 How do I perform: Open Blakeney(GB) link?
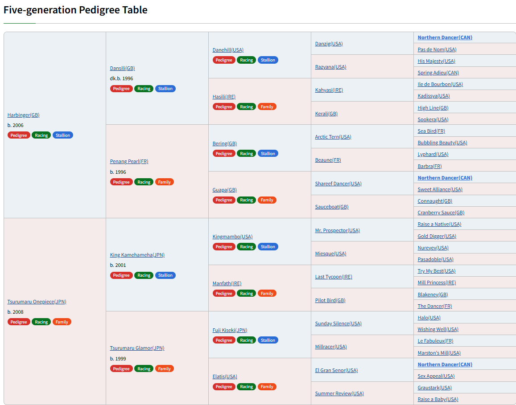tap(433, 294)
